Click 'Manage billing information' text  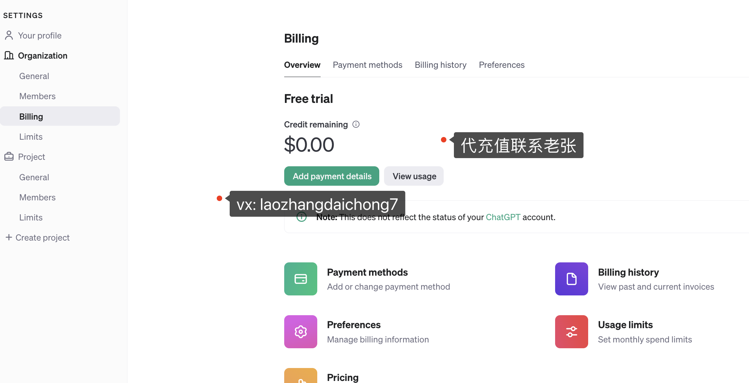(x=378, y=339)
